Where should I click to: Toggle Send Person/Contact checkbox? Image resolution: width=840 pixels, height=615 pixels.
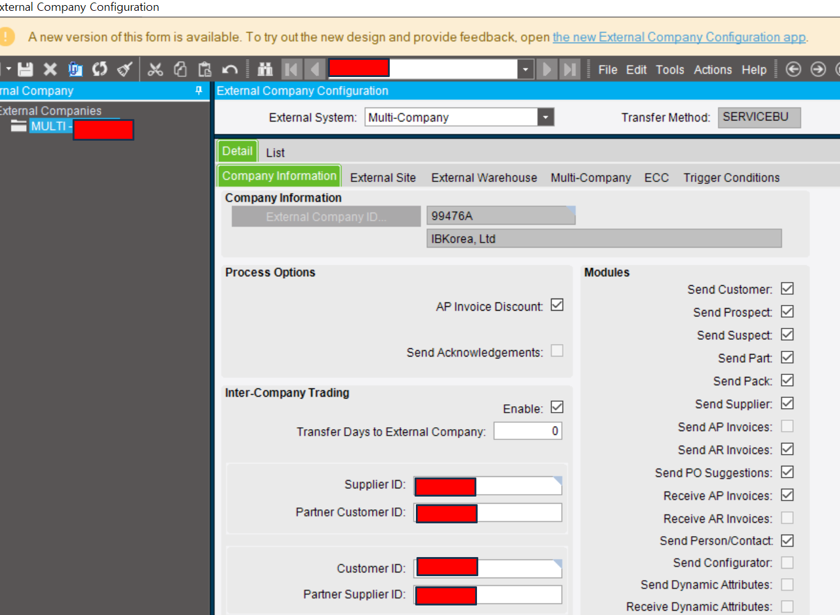tap(787, 541)
